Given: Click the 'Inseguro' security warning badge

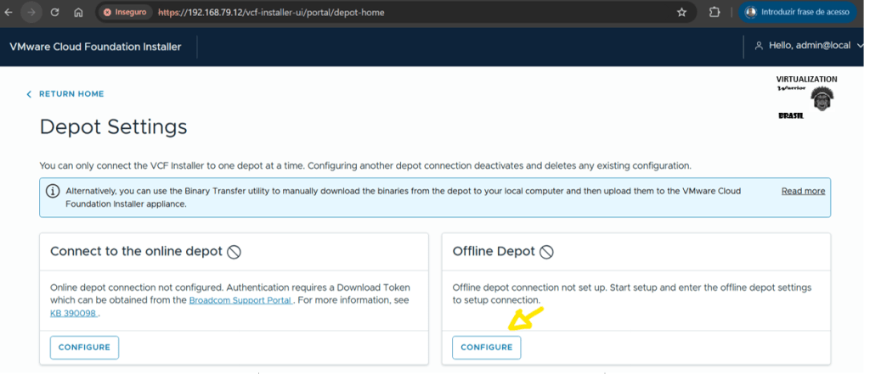Looking at the screenshot, I should (127, 13).
